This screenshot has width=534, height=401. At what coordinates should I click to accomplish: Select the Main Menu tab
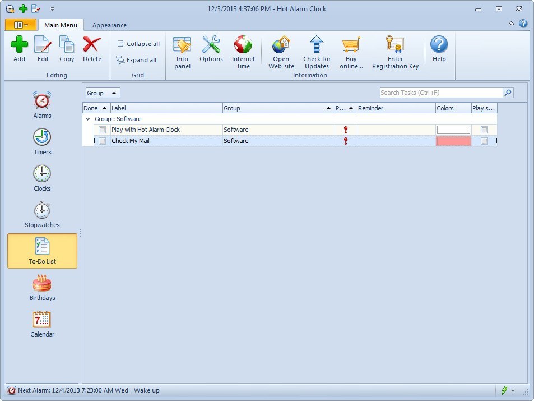[x=61, y=25]
